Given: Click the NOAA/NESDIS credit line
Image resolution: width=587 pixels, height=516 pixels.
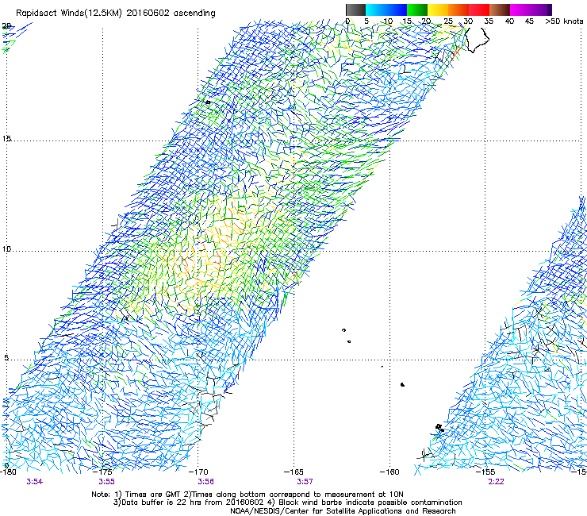Looking at the screenshot, I should click(x=343, y=511).
